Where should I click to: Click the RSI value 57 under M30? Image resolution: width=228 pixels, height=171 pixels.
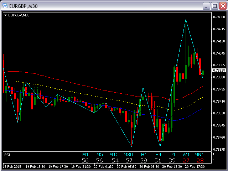click(129, 161)
